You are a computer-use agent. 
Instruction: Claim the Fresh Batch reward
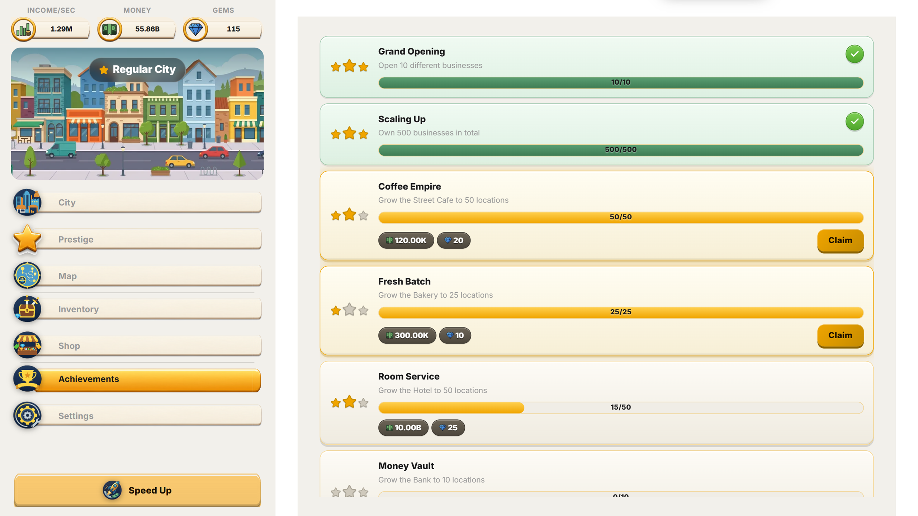[x=840, y=335]
